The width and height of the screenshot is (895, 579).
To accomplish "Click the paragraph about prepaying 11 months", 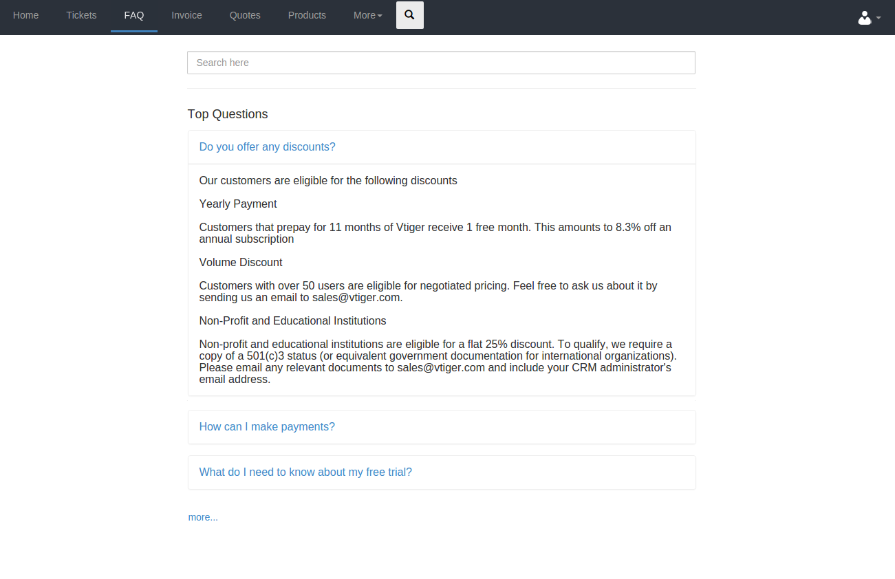I will (435, 233).
